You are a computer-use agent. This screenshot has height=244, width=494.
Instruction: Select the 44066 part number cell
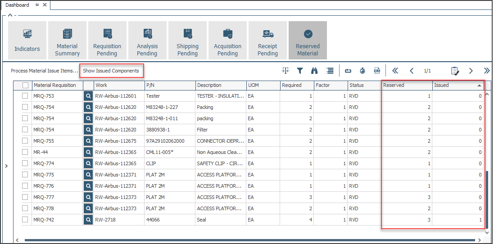point(170,220)
